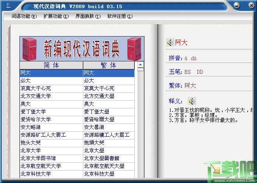The image size is (257, 183).
Task: Select 哀莫大于心死 in simplified column
Action: 51,89
